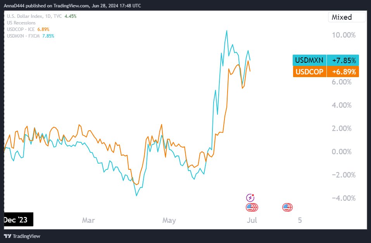This screenshot has width=371, height=243.
Task: Select the U.S. Dollar Index legend entry
Action: [34, 16]
